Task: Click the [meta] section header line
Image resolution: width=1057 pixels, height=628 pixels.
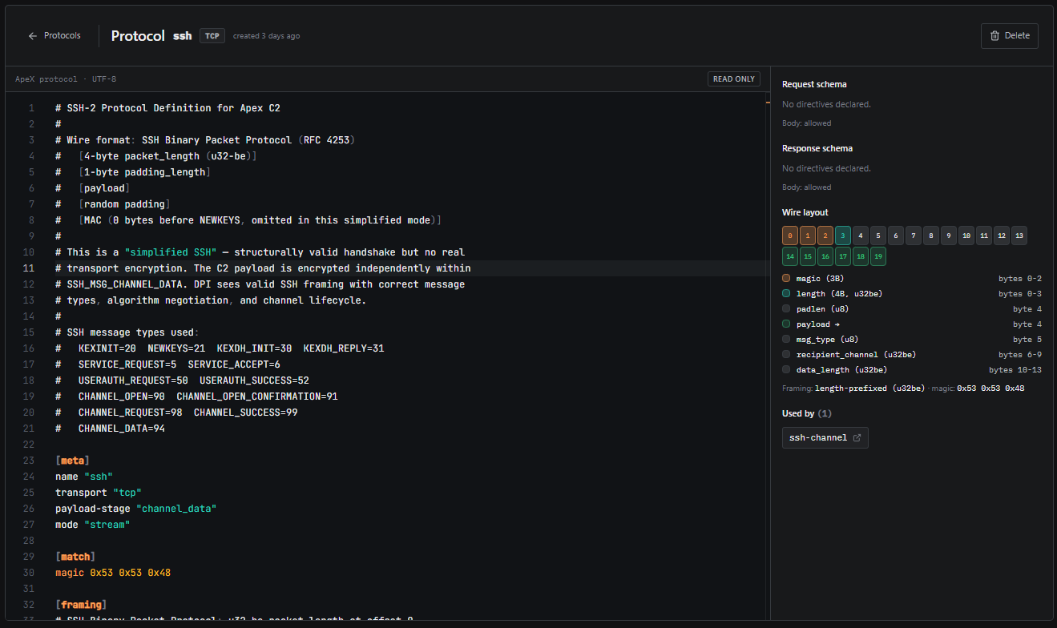Action: pyautogui.click(x=72, y=461)
